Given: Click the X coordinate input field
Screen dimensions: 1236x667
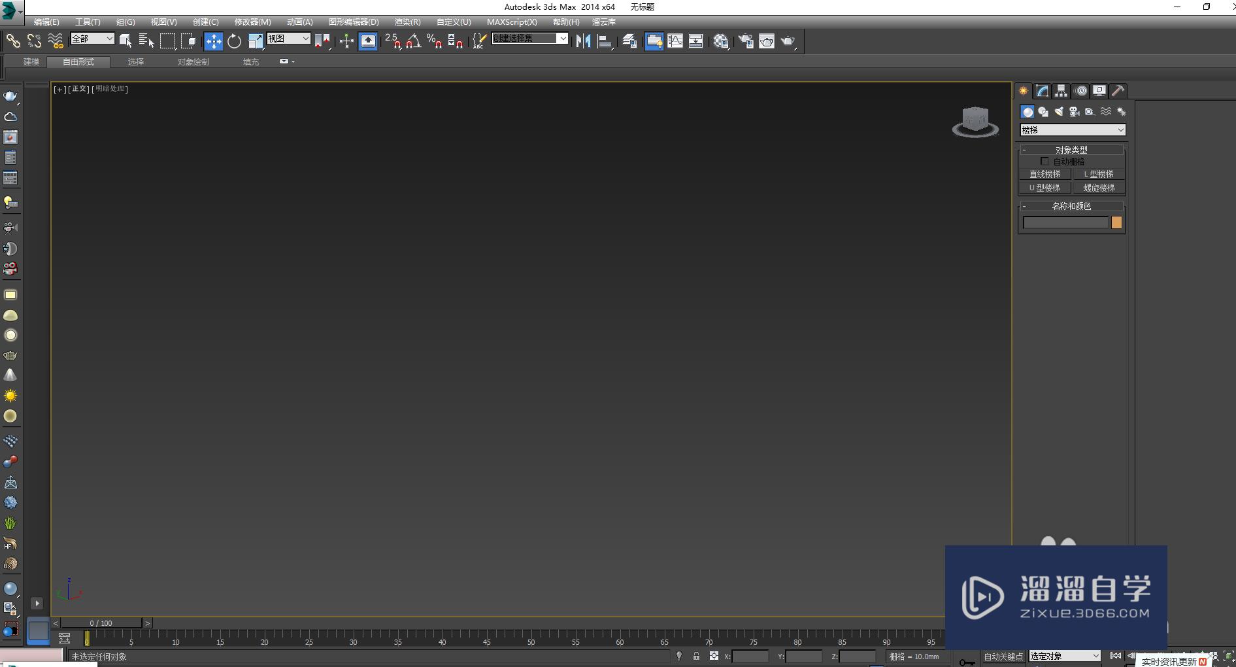Looking at the screenshot, I should [x=750, y=657].
